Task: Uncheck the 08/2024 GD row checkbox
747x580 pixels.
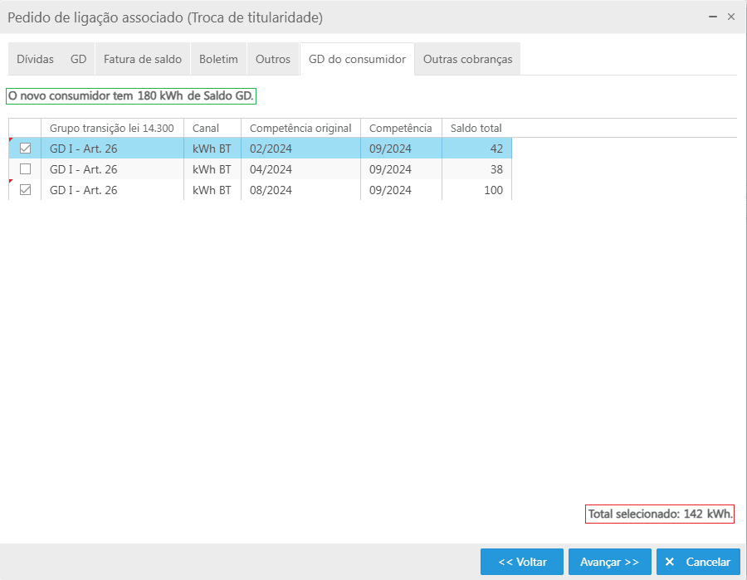Action: pyautogui.click(x=25, y=190)
